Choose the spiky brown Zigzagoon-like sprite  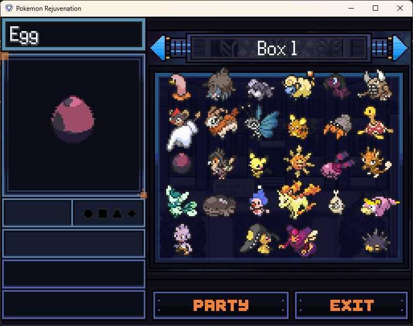221,164
